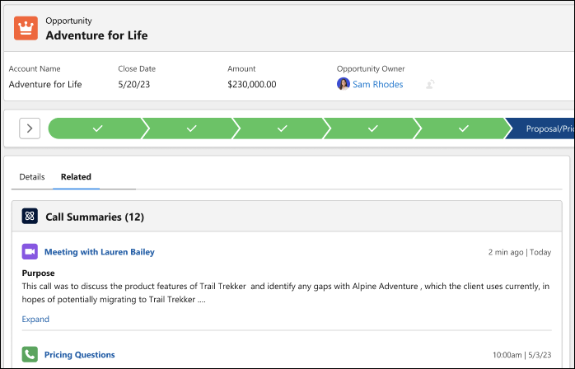Click the '2 min ago | Today' timestamp
575x369 pixels.
click(519, 252)
